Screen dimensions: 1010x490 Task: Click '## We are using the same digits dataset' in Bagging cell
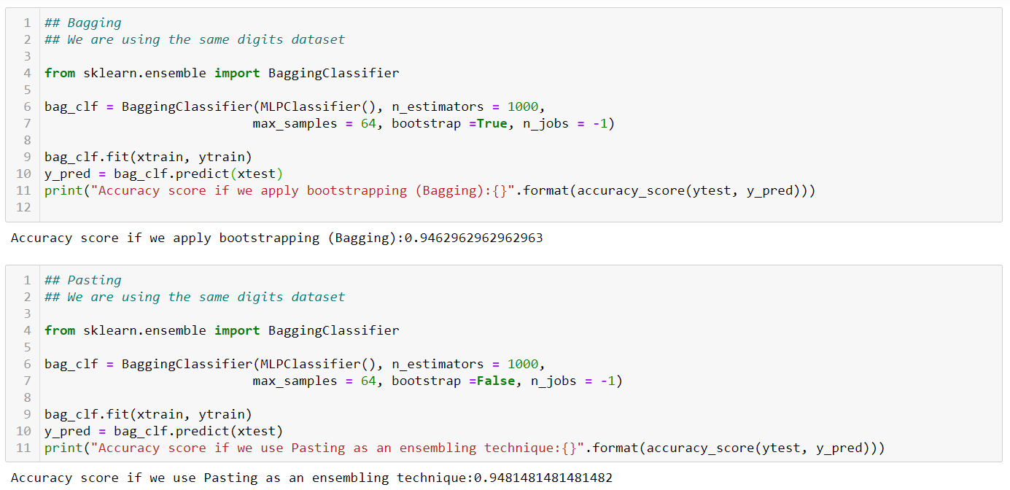click(195, 39)
